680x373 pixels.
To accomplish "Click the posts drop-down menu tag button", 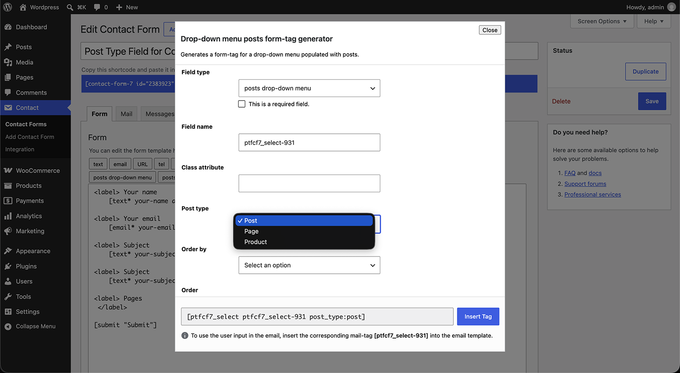I will tap(123, 178).
